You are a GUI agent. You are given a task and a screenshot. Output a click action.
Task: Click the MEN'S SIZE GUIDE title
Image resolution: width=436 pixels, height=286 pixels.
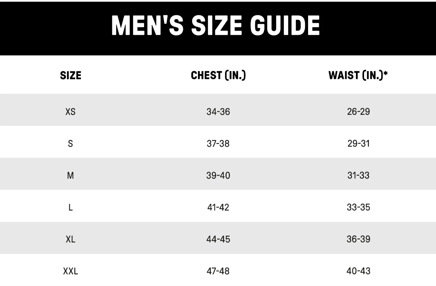[x=216, y=25]
